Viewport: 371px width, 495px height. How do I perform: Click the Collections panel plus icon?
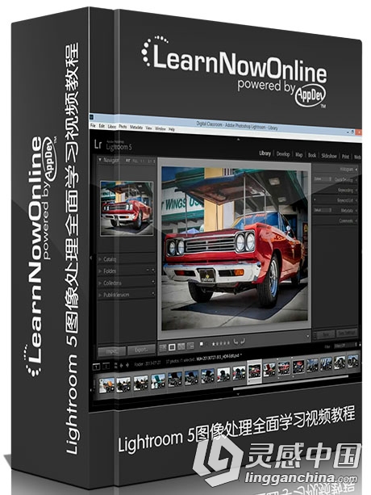tap(153, 282)
